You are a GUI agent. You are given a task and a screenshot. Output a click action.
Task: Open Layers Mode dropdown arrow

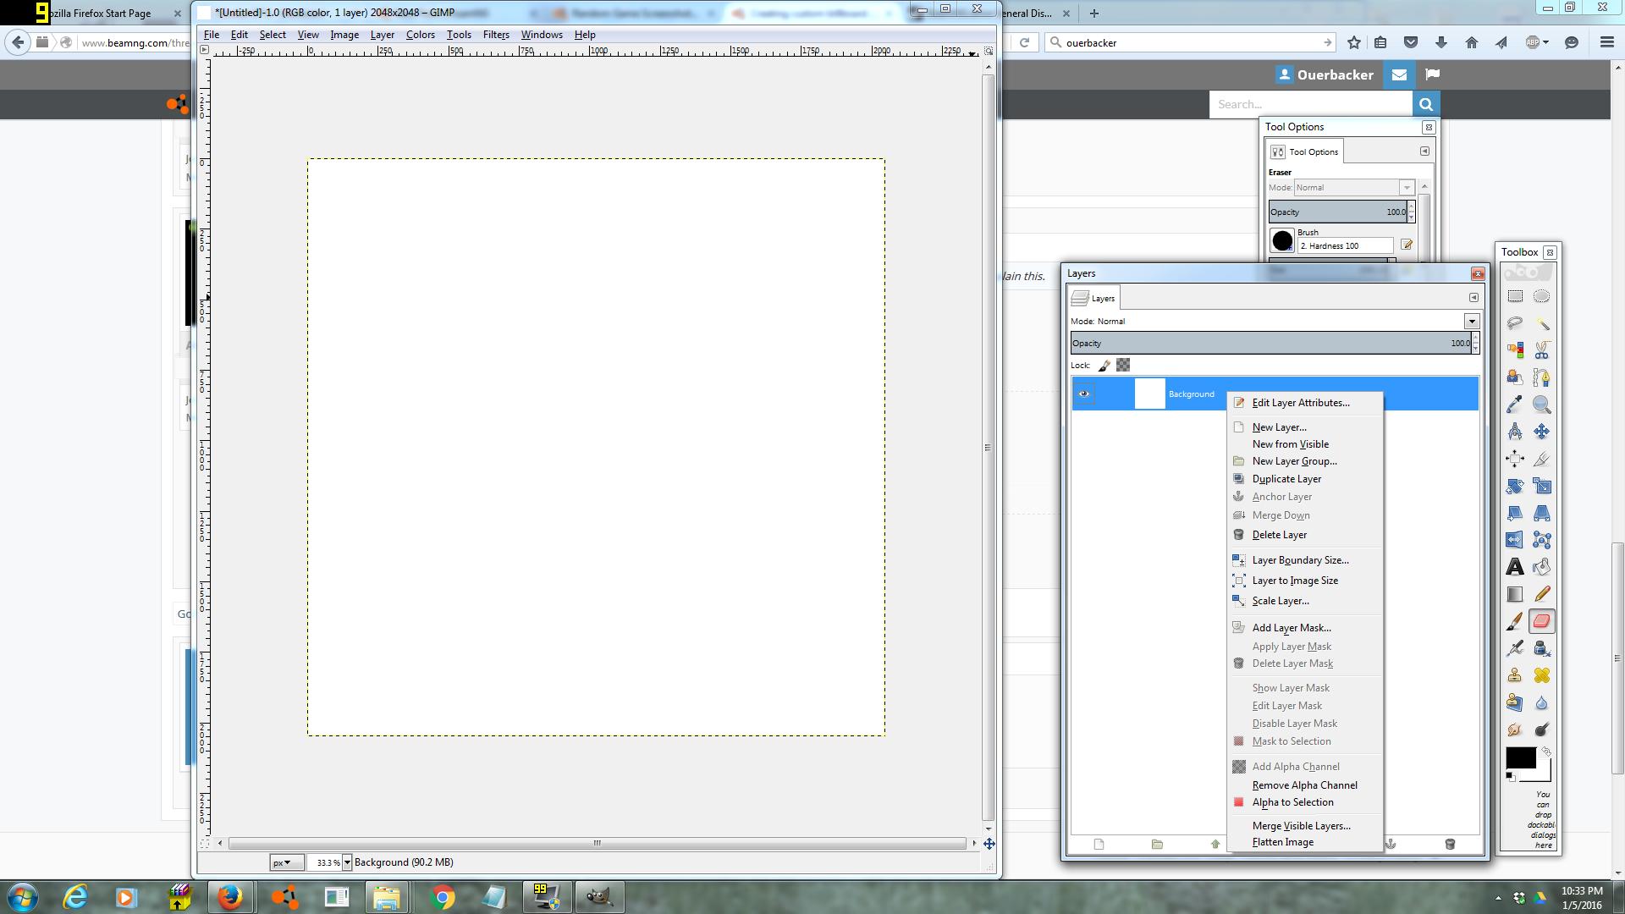tap(1472, 322)
